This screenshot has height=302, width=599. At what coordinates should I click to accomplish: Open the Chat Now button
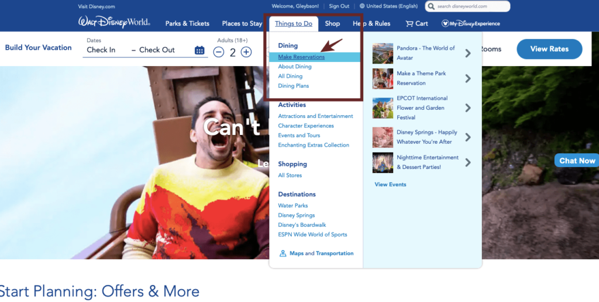[576, 161]
